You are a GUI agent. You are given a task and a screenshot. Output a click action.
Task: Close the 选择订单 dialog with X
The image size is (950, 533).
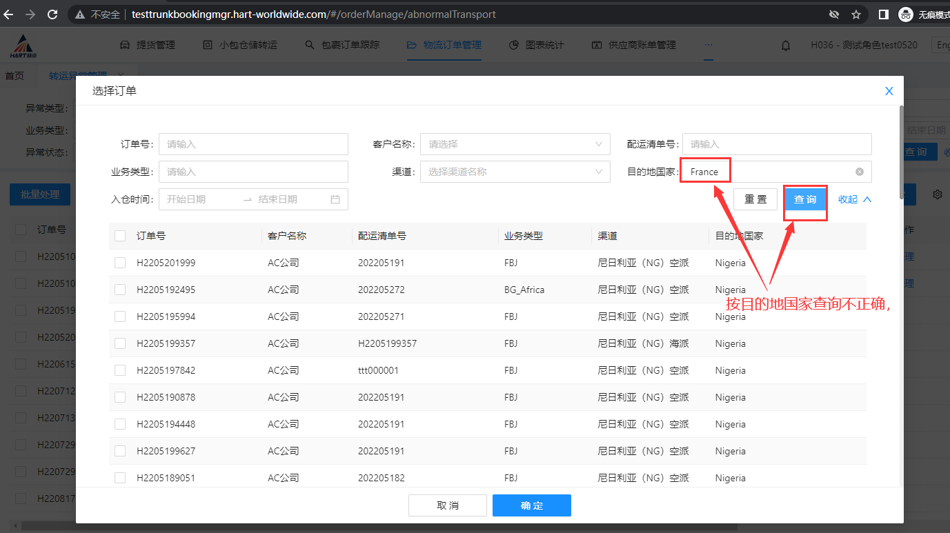pos(889,91)
